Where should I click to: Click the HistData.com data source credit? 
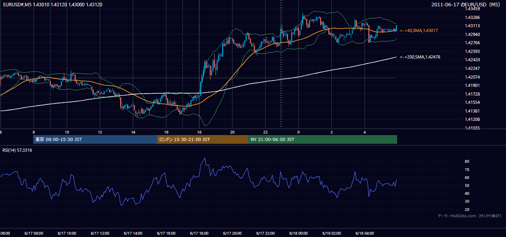[x=470, y=216]
